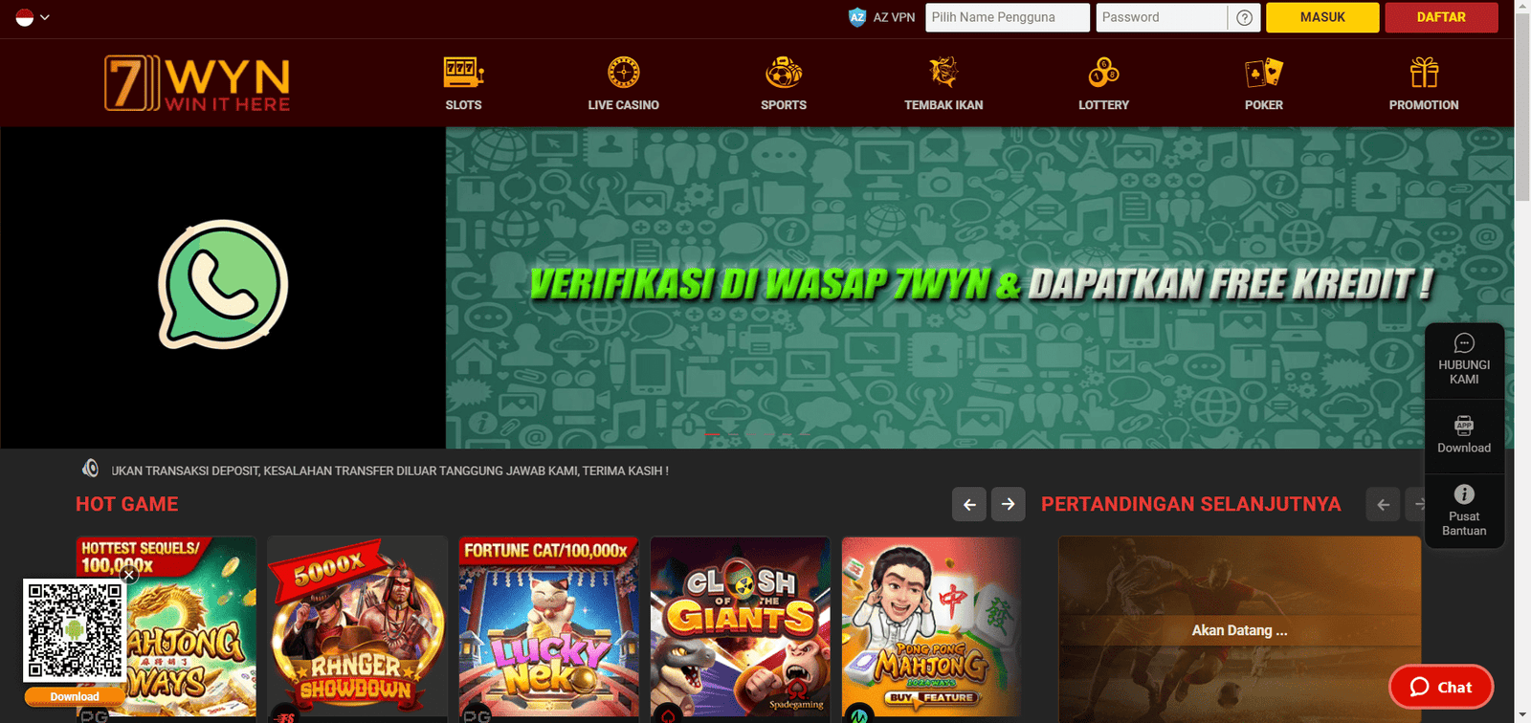
Task: Open the Poker cards icon
Action: (1263, 73)
